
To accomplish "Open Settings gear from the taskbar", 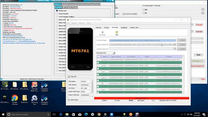I will tap(105, 114).
